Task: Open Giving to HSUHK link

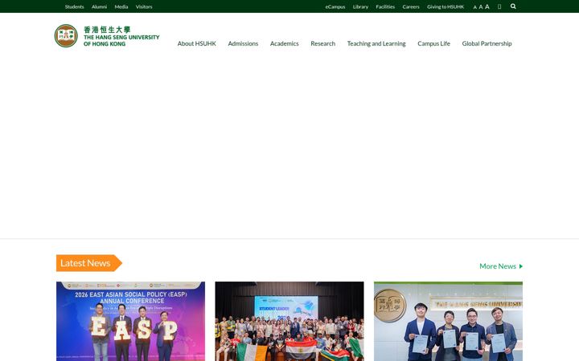Action: (446, 6)
